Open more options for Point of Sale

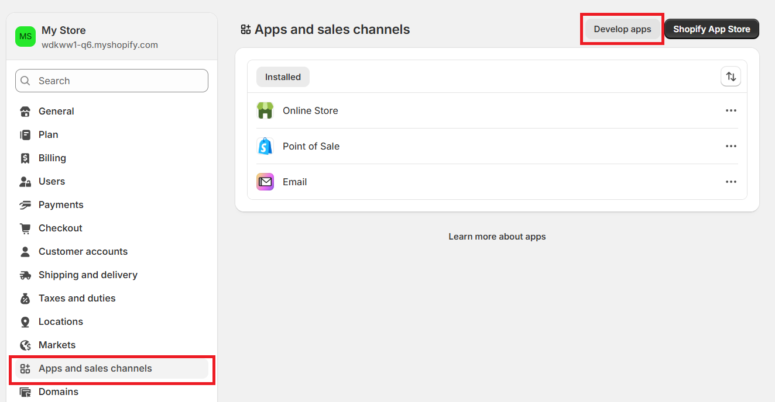[731, 146]
